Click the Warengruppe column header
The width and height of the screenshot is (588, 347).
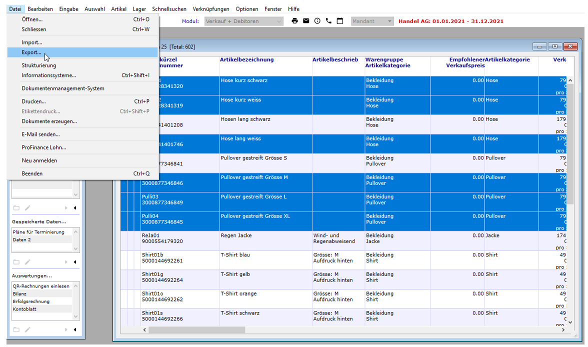[x=383, y=60]
